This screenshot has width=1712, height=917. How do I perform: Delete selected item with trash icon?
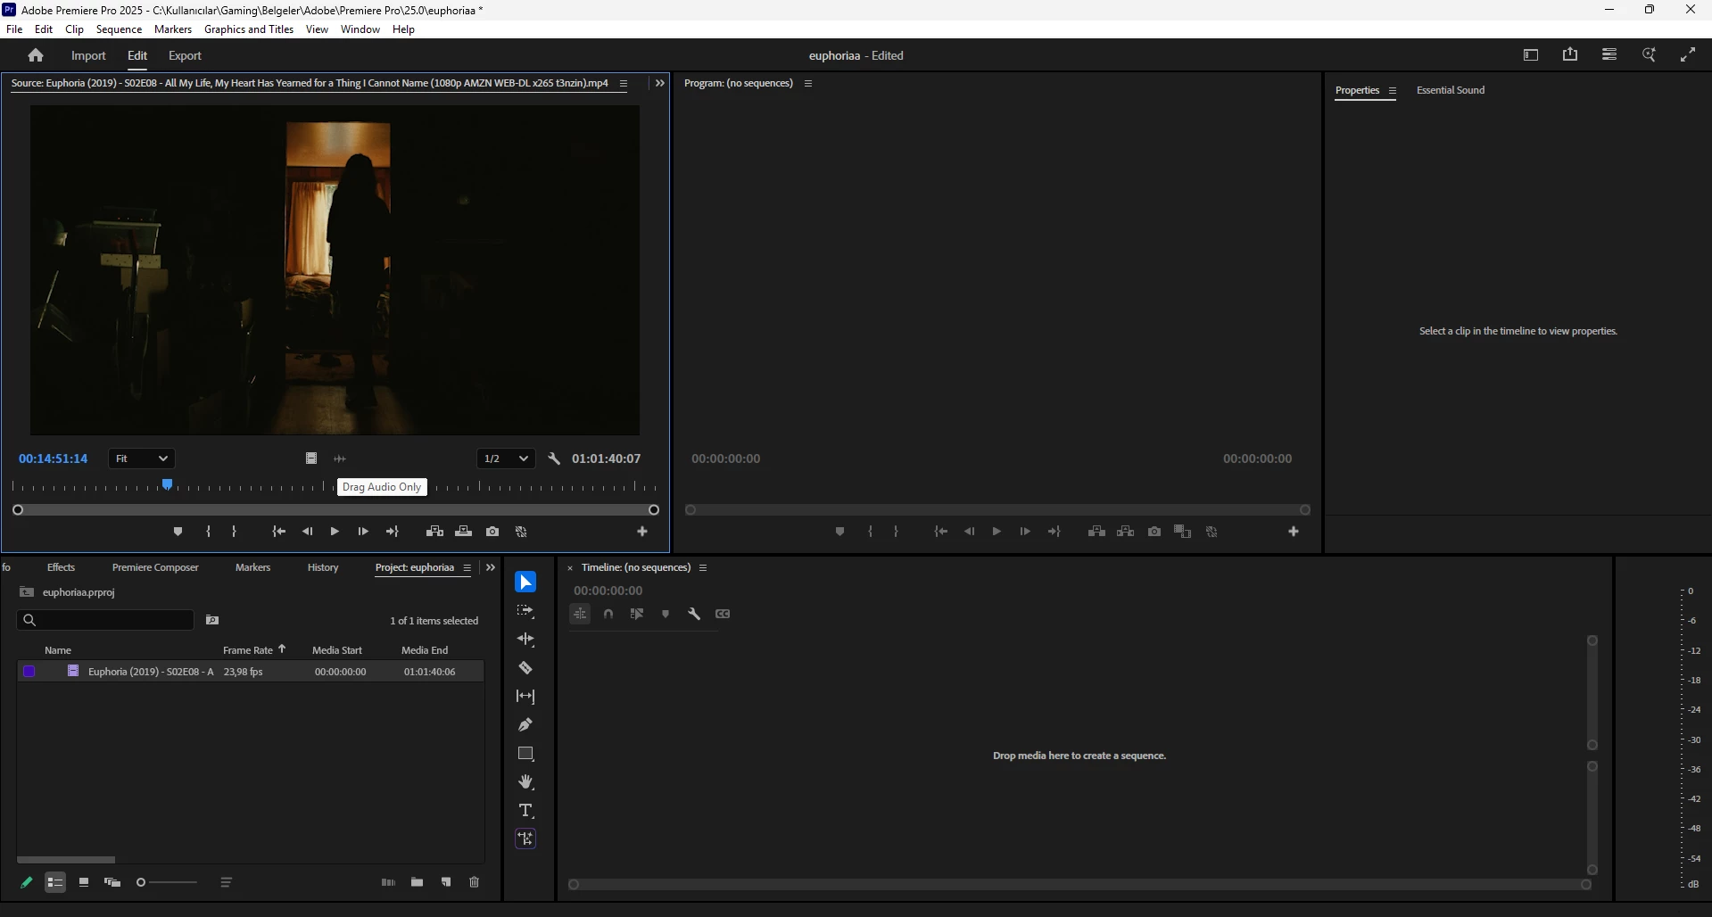pos(475,882)
